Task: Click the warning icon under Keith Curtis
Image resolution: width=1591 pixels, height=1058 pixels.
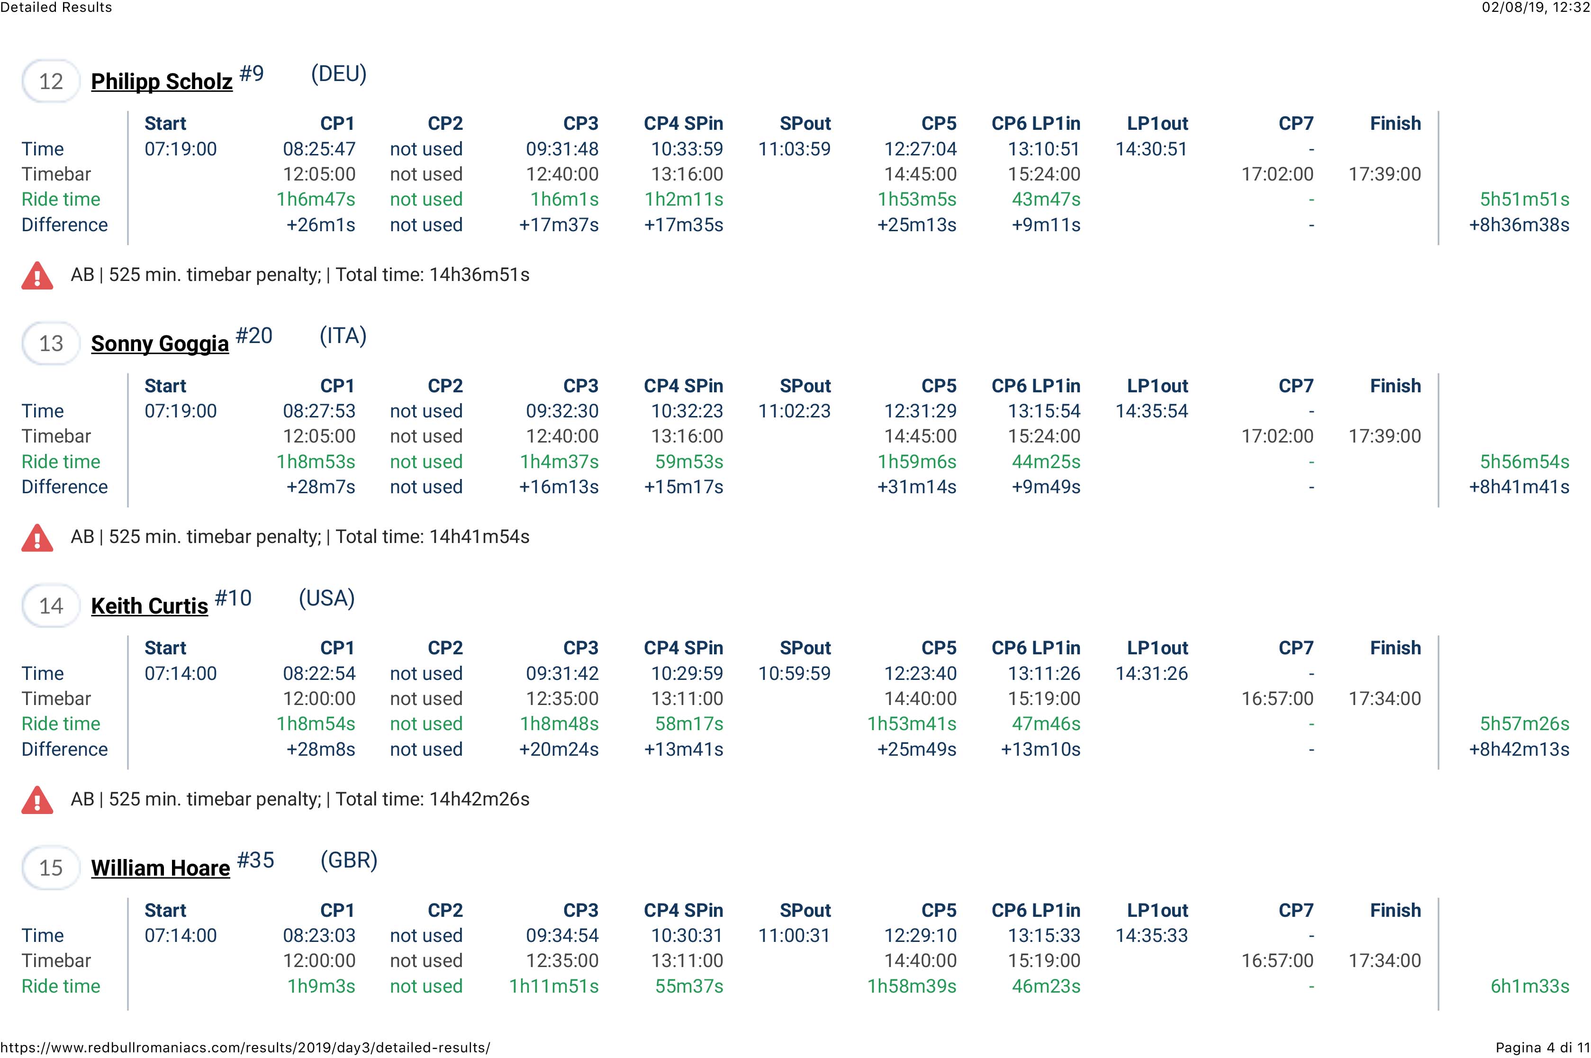Action: (x=37, y=800)
